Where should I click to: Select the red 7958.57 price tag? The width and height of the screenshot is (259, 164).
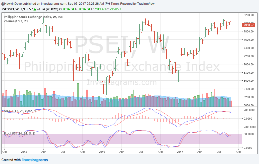click(248, 25)
